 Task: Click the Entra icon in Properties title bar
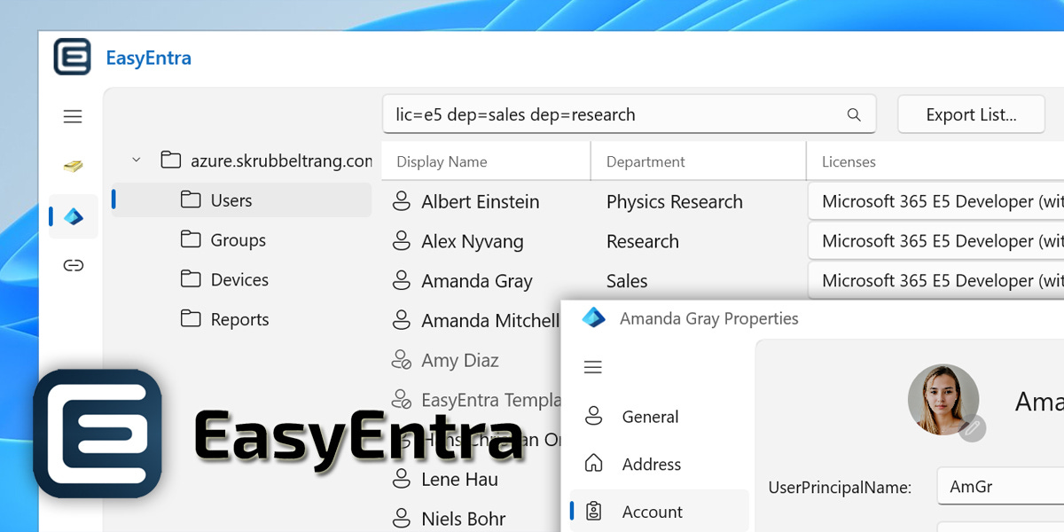click(593, 317)
